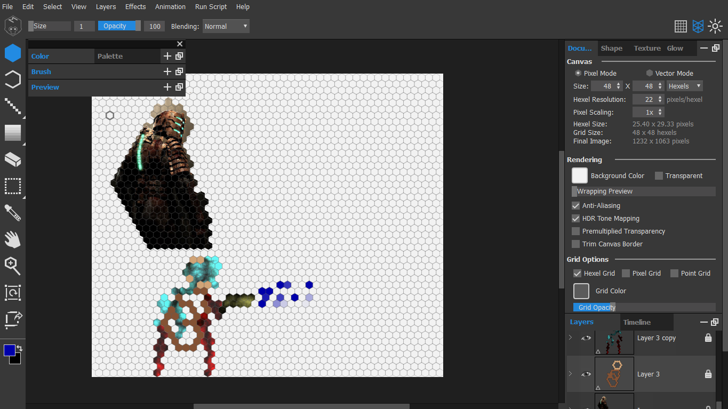Pop out the Brush panel

tap(179, 71)
